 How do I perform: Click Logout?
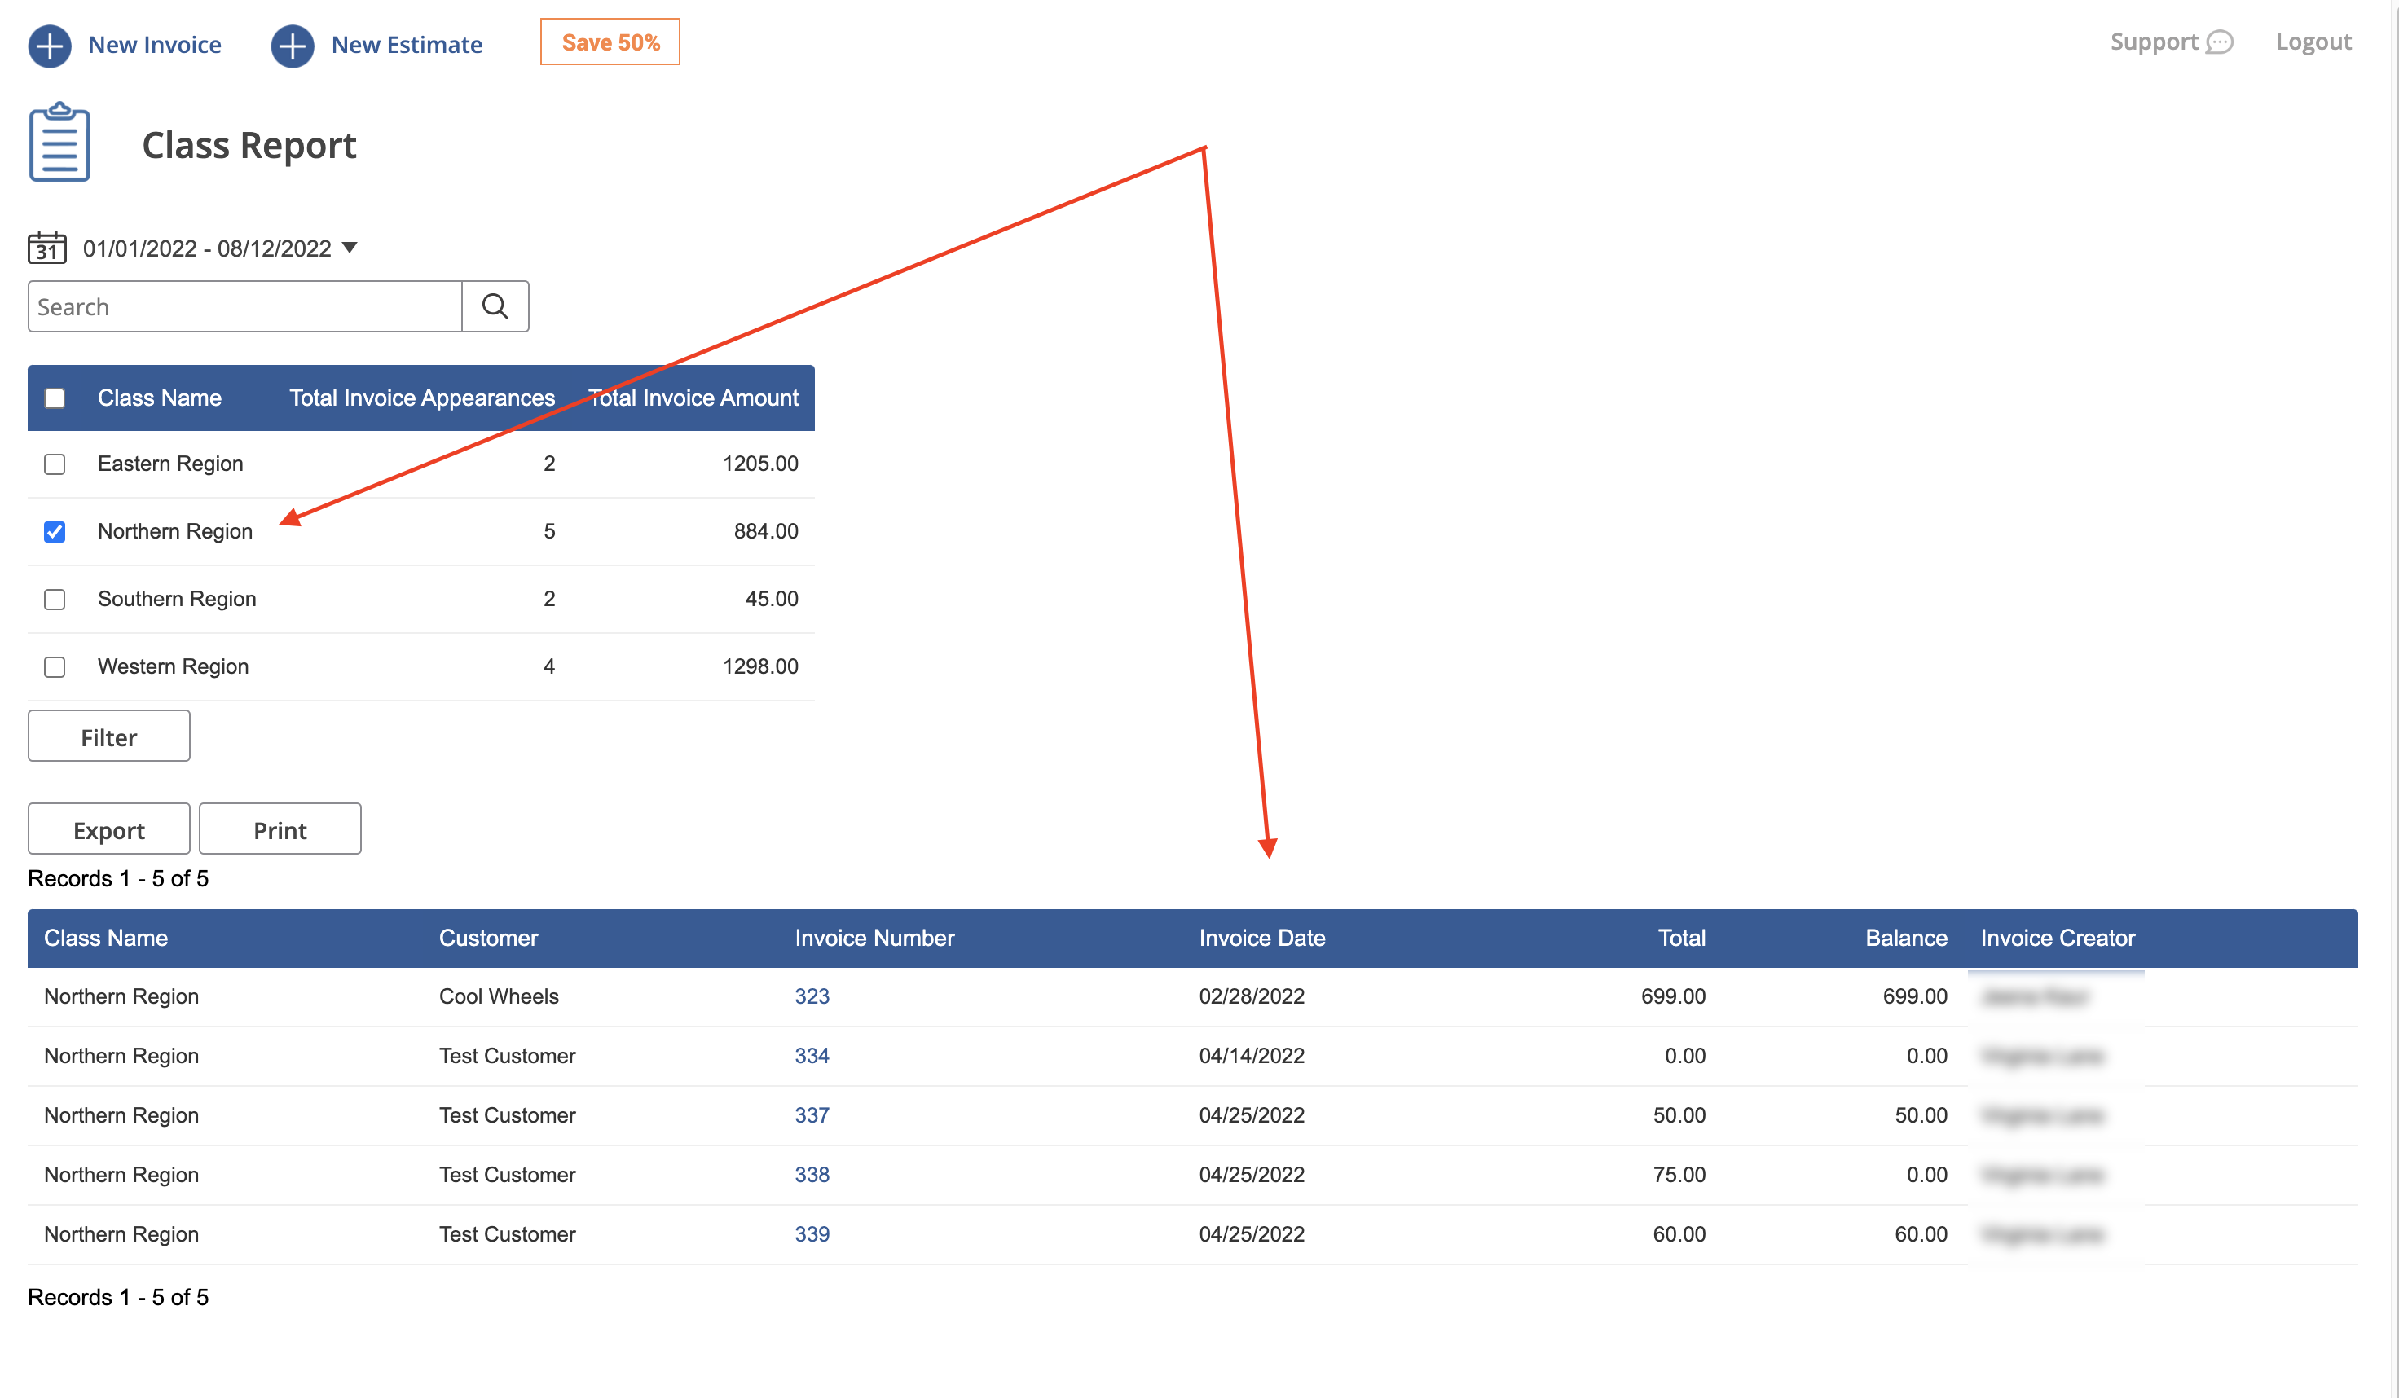[2313, 42]
